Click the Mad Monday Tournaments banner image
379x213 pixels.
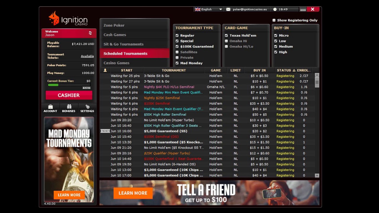point(69,159)
